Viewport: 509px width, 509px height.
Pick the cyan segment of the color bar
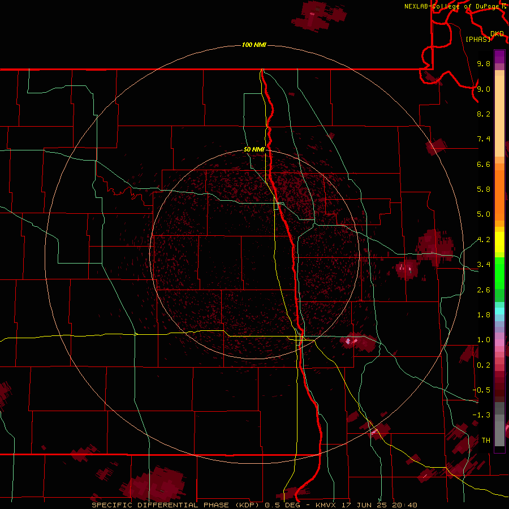coord(499,311)
